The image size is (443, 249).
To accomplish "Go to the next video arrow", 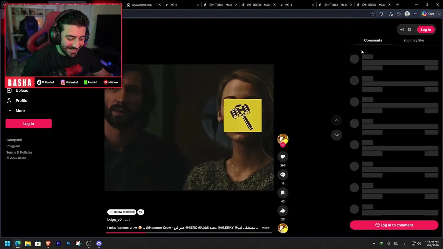I will click(x=336, y=135).
